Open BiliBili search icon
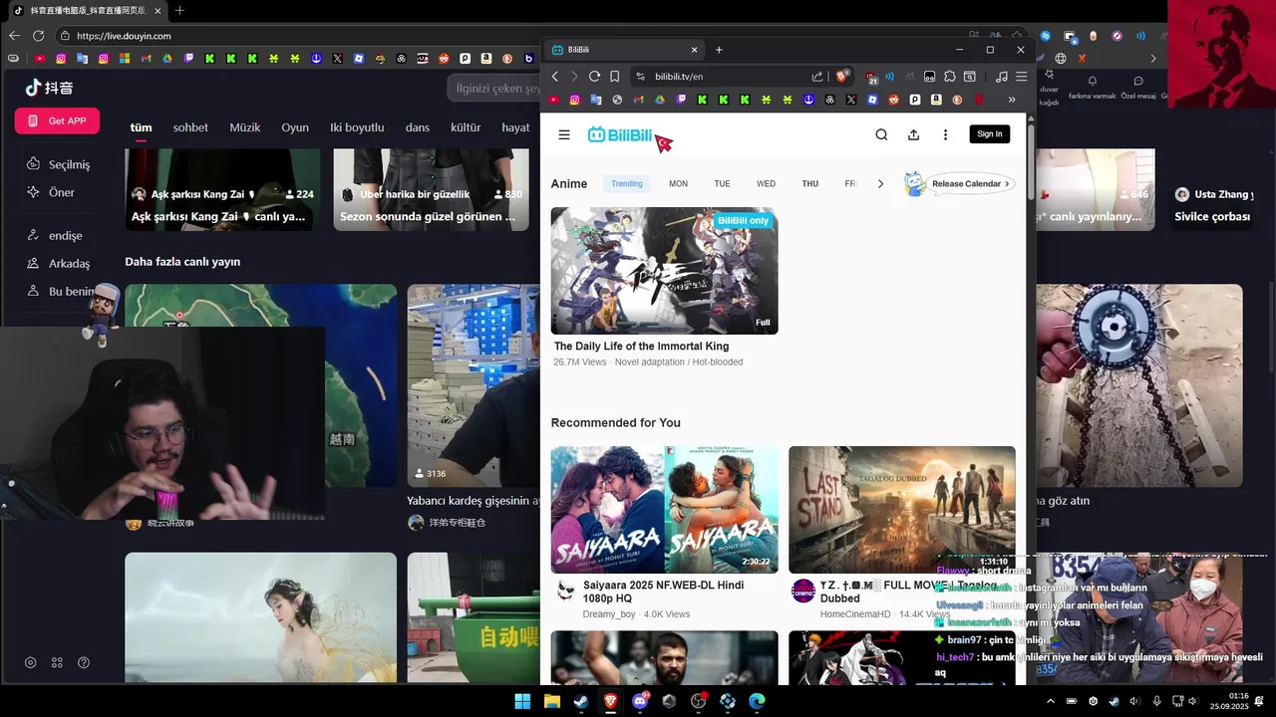Image resolution: width=1276 pixels, height=717 pixels. point(881,134)
